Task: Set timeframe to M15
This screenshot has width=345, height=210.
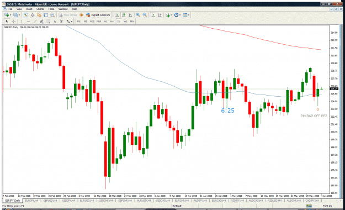Action: pyautogui.click(x=92, y=22)
